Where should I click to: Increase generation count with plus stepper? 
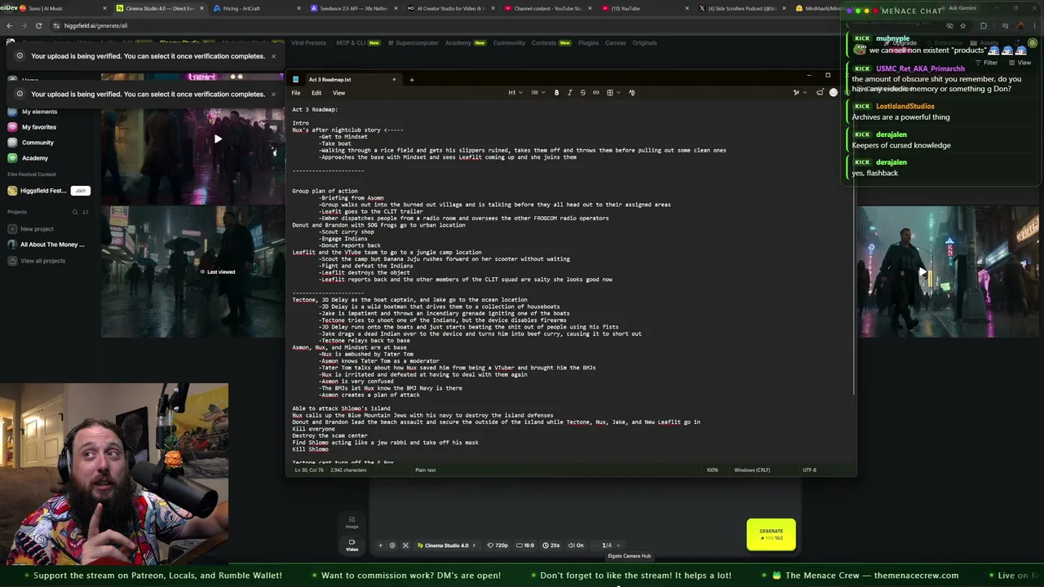pyautogui.click(x=618, y=545)
